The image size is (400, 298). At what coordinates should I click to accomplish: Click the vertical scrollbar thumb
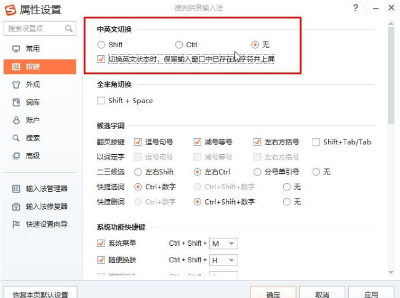coord(391,76)
